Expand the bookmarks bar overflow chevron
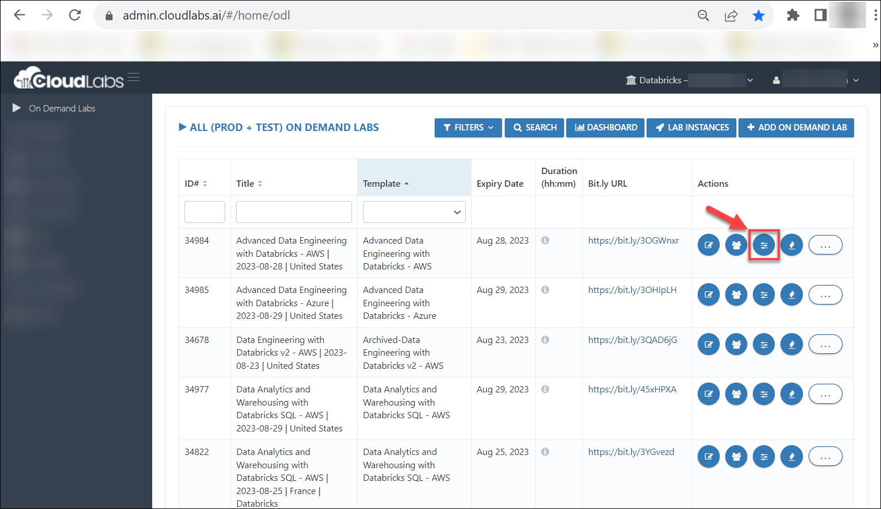Image resolution: width=881 pixels, height=509 pixels. (x=875, y=45)
